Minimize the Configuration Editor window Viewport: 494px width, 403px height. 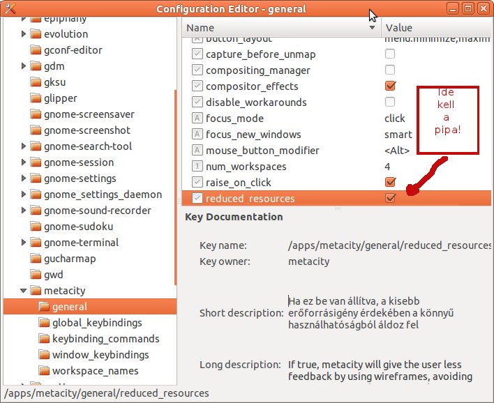[x=453, y=8]
